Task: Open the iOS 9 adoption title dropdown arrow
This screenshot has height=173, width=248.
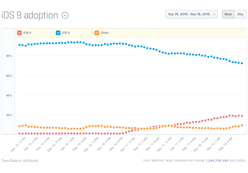Action: (65, 15)
